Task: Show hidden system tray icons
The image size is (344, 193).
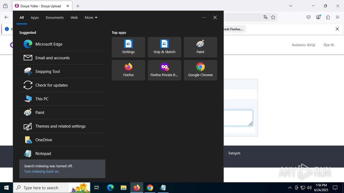Action: pos(290,188)
